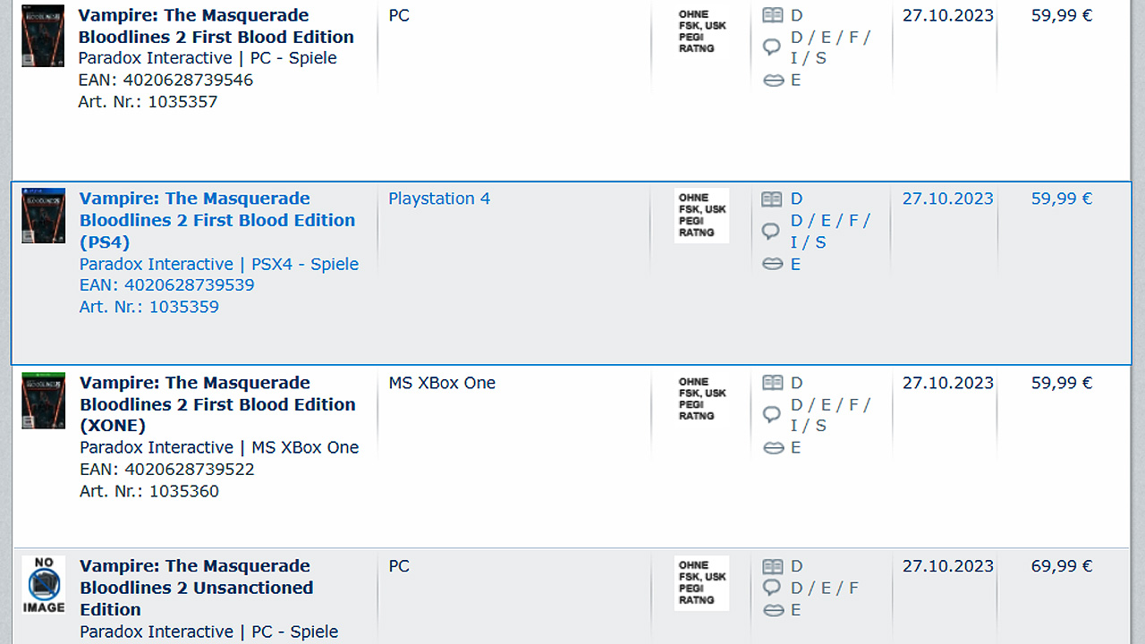
Task: Click the book icon for manual language in PC row
Action: [772, 15]
